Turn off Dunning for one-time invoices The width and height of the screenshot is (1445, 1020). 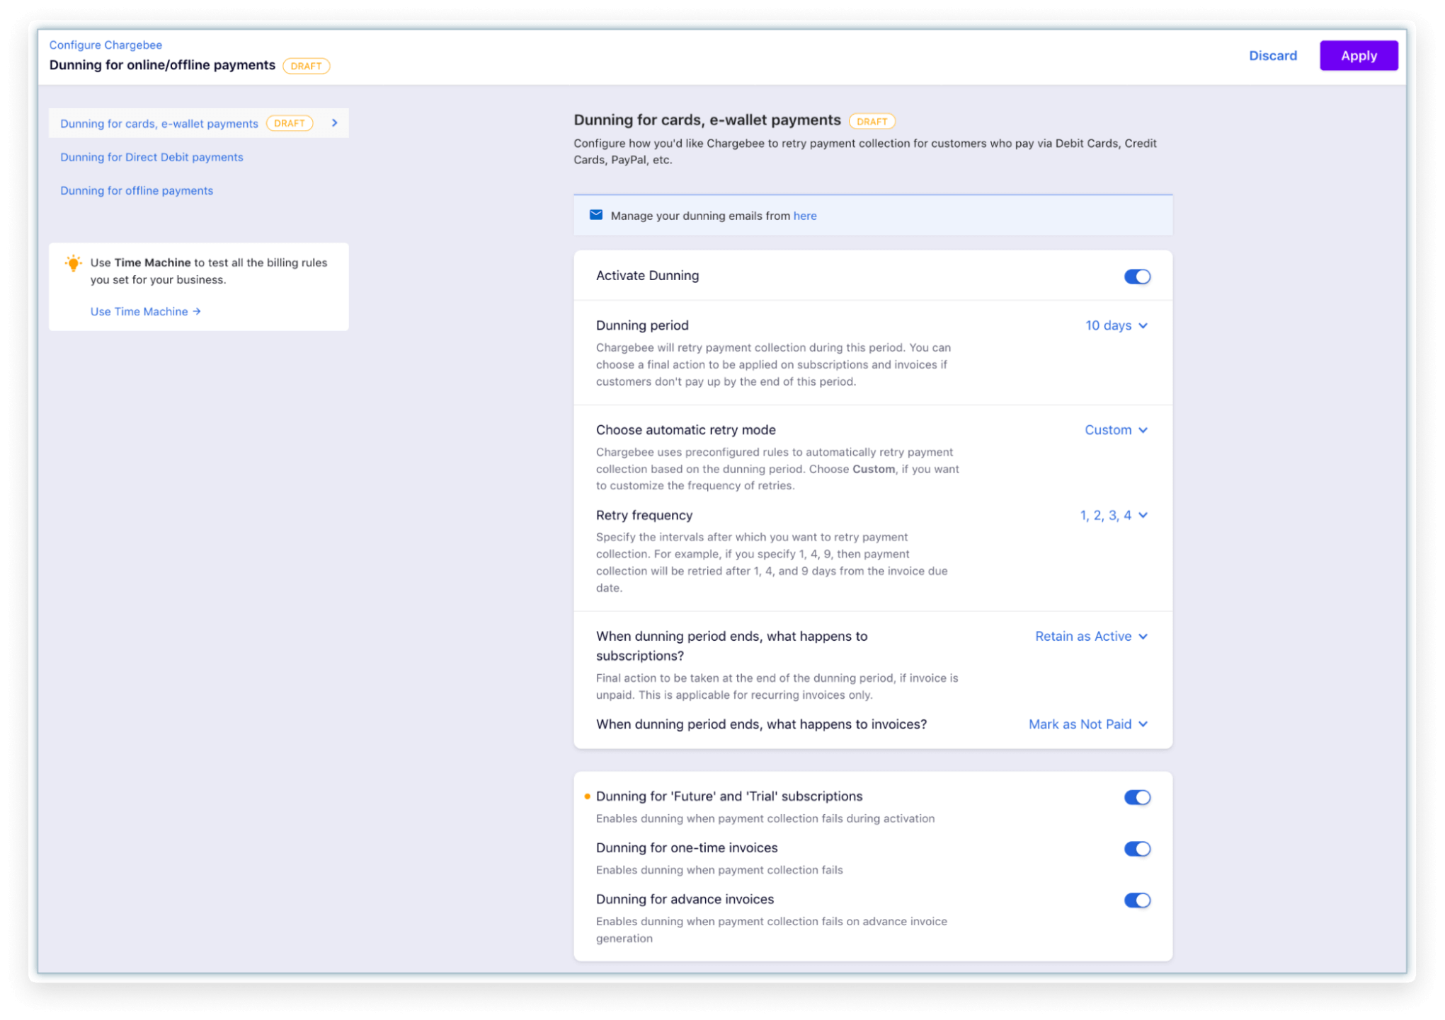coord(1137,849)
